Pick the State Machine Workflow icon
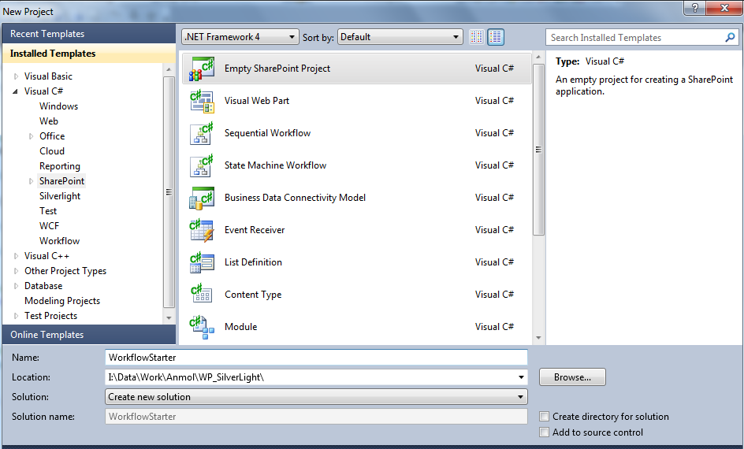Image resolution: width=744 pixels, height=449 pixels. [x=202, y=165]
